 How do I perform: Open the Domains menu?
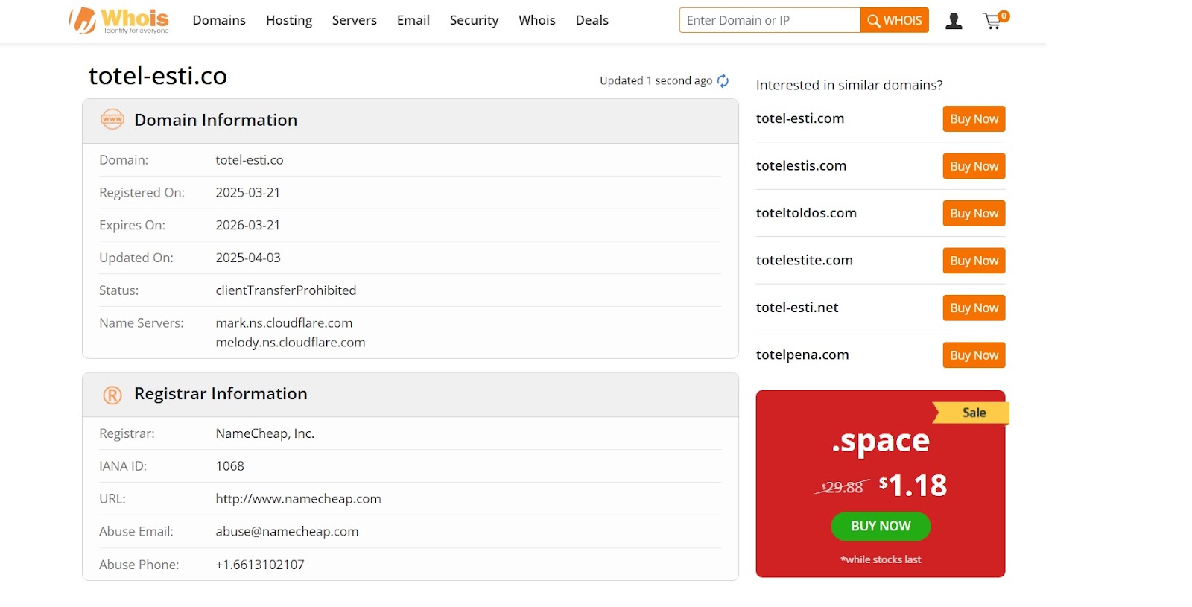point(219,20)
